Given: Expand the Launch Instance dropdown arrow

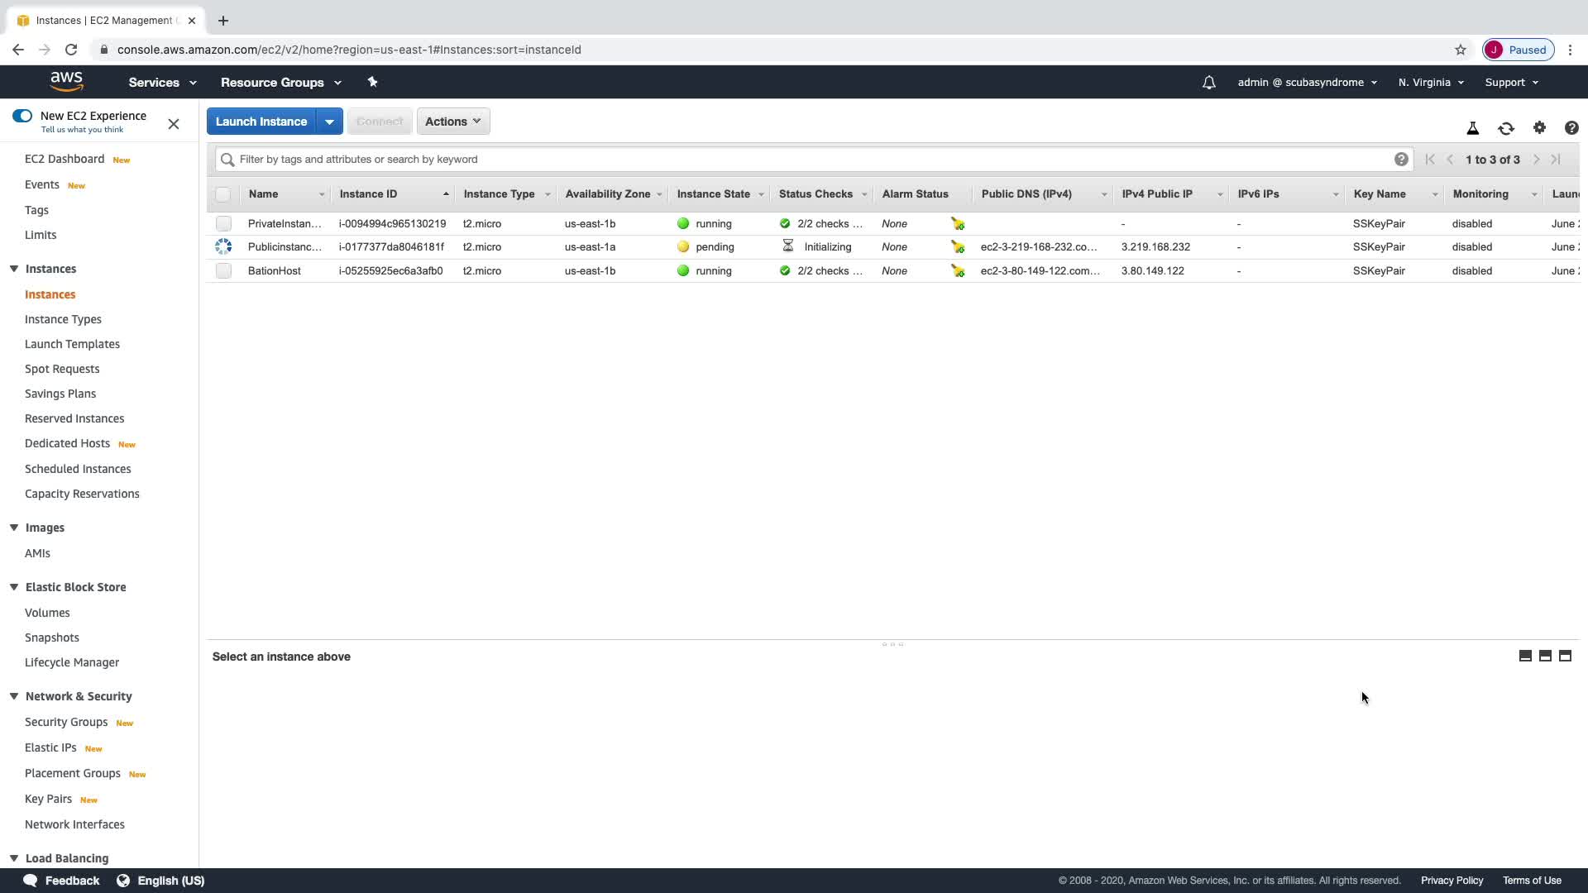Looking at the screenshot, I should [x=329, y=122].
